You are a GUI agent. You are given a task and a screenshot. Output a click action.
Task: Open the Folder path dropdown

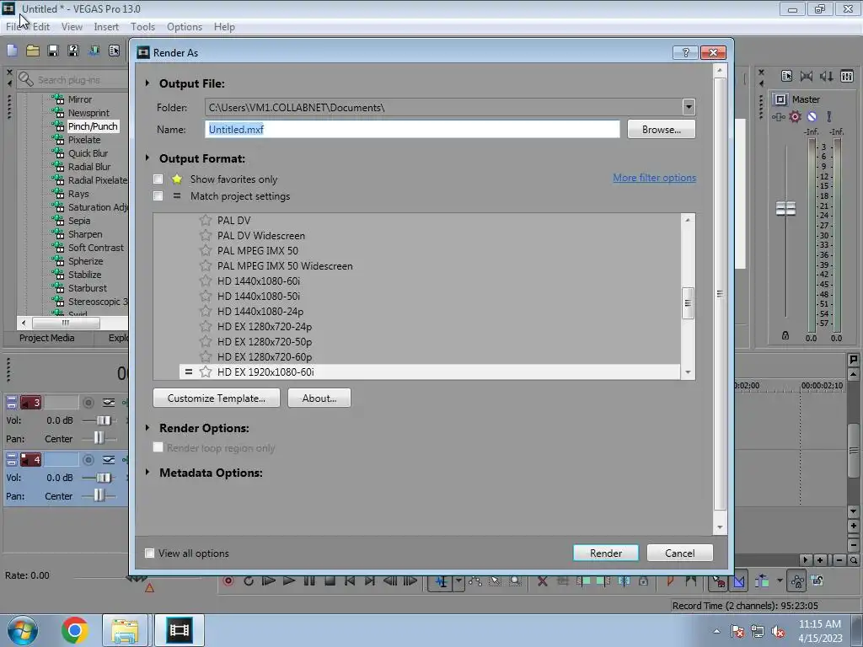click(688, 107)
